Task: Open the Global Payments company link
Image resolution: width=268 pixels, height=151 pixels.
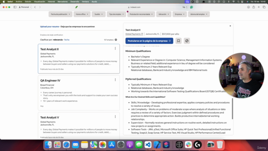Action: tap(134, 34)
